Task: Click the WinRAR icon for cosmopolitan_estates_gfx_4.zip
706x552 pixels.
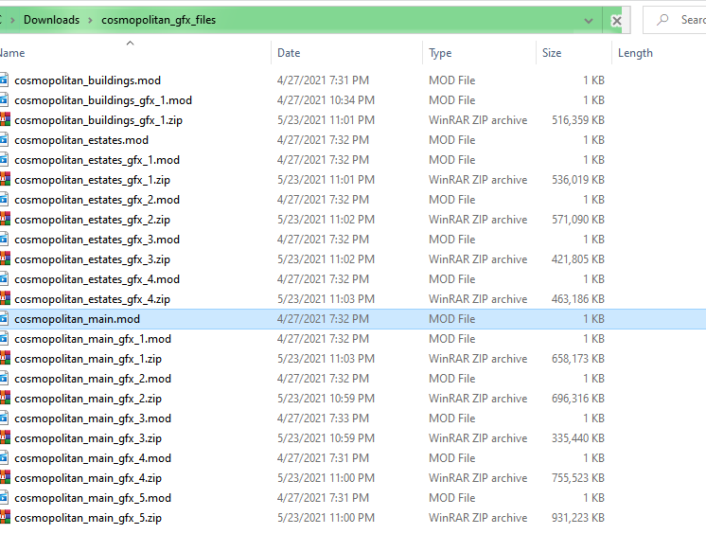Action: (x=5, y=299)
